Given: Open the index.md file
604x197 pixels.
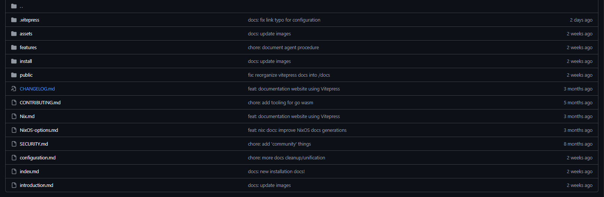Looking at the screenshot, I should (x=29, y=172).
